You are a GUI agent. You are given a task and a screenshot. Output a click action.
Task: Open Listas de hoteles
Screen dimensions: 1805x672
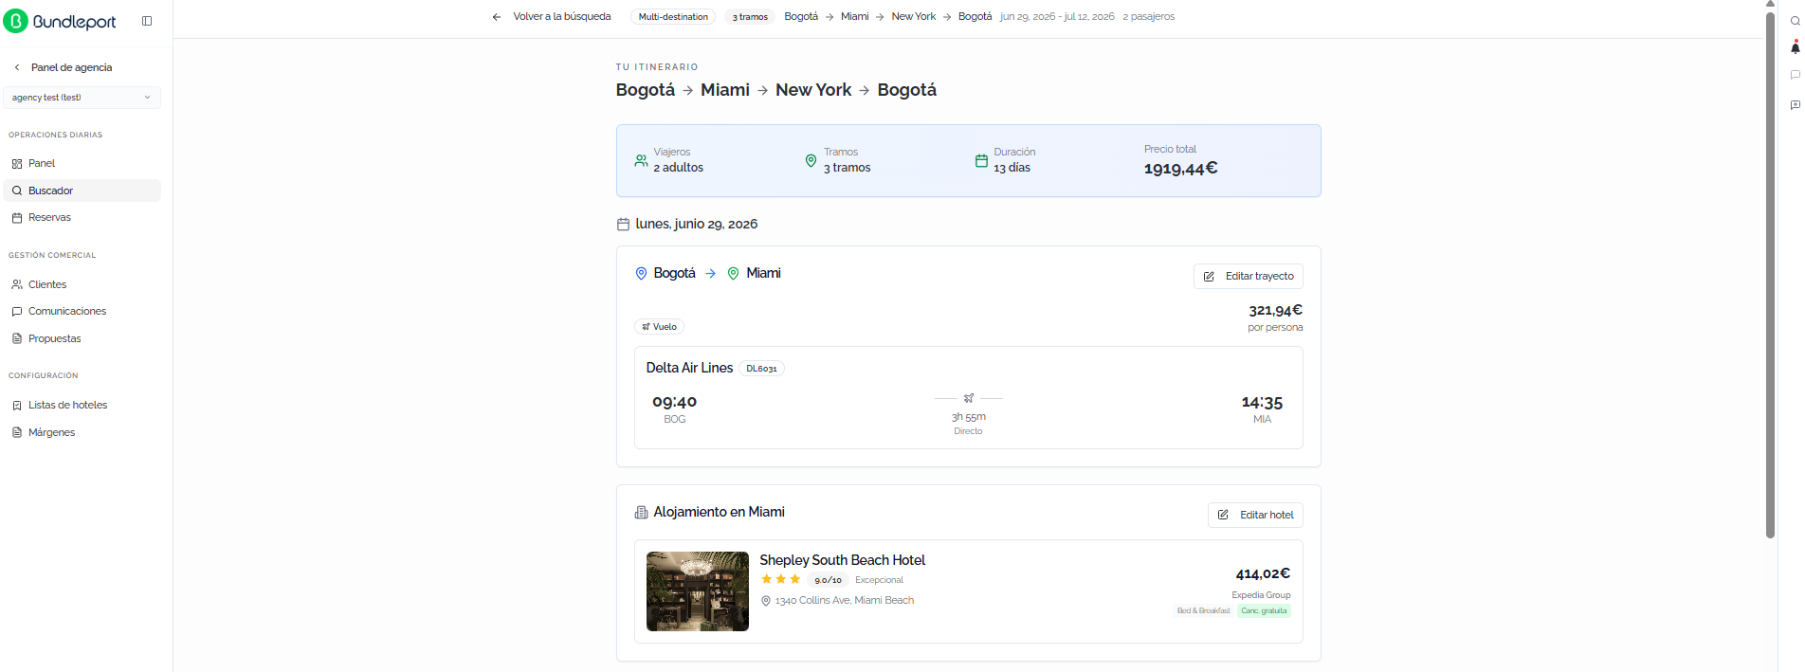click(x=82, y=405)
